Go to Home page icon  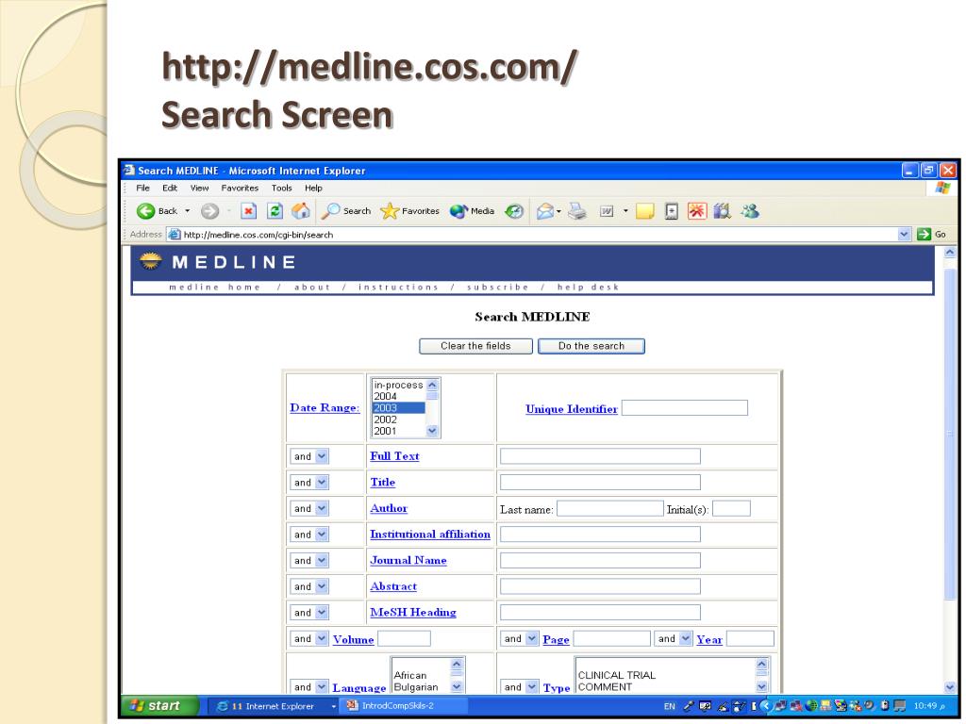[301, 211]
